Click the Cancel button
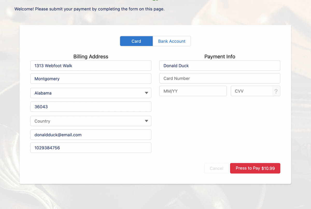Screen dimensions: 311x209 tap(216, 168)
